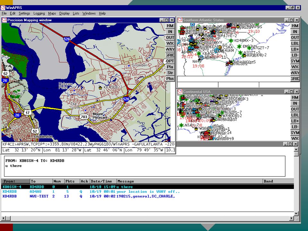The image size is (308, 231).
Task: Click WAY button in Precision Mapping window
Action: (170, 49)
